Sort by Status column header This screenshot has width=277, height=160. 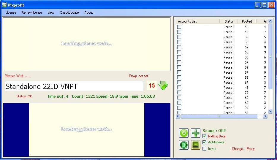(x=229, y=21)
